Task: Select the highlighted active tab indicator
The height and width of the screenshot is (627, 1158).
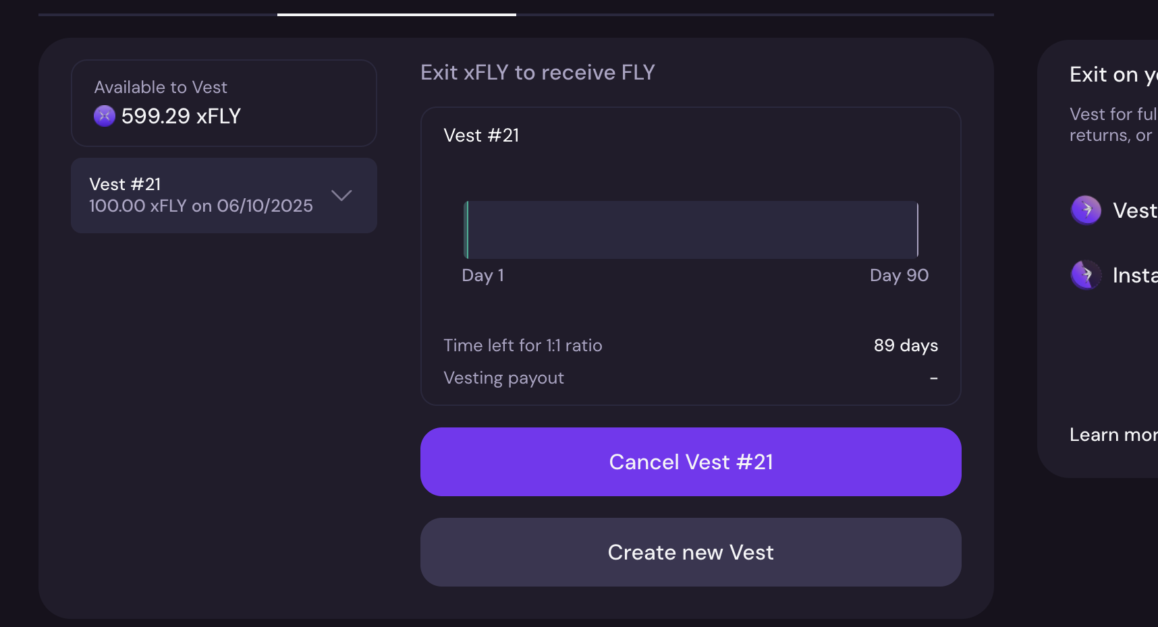Action: 397,14
